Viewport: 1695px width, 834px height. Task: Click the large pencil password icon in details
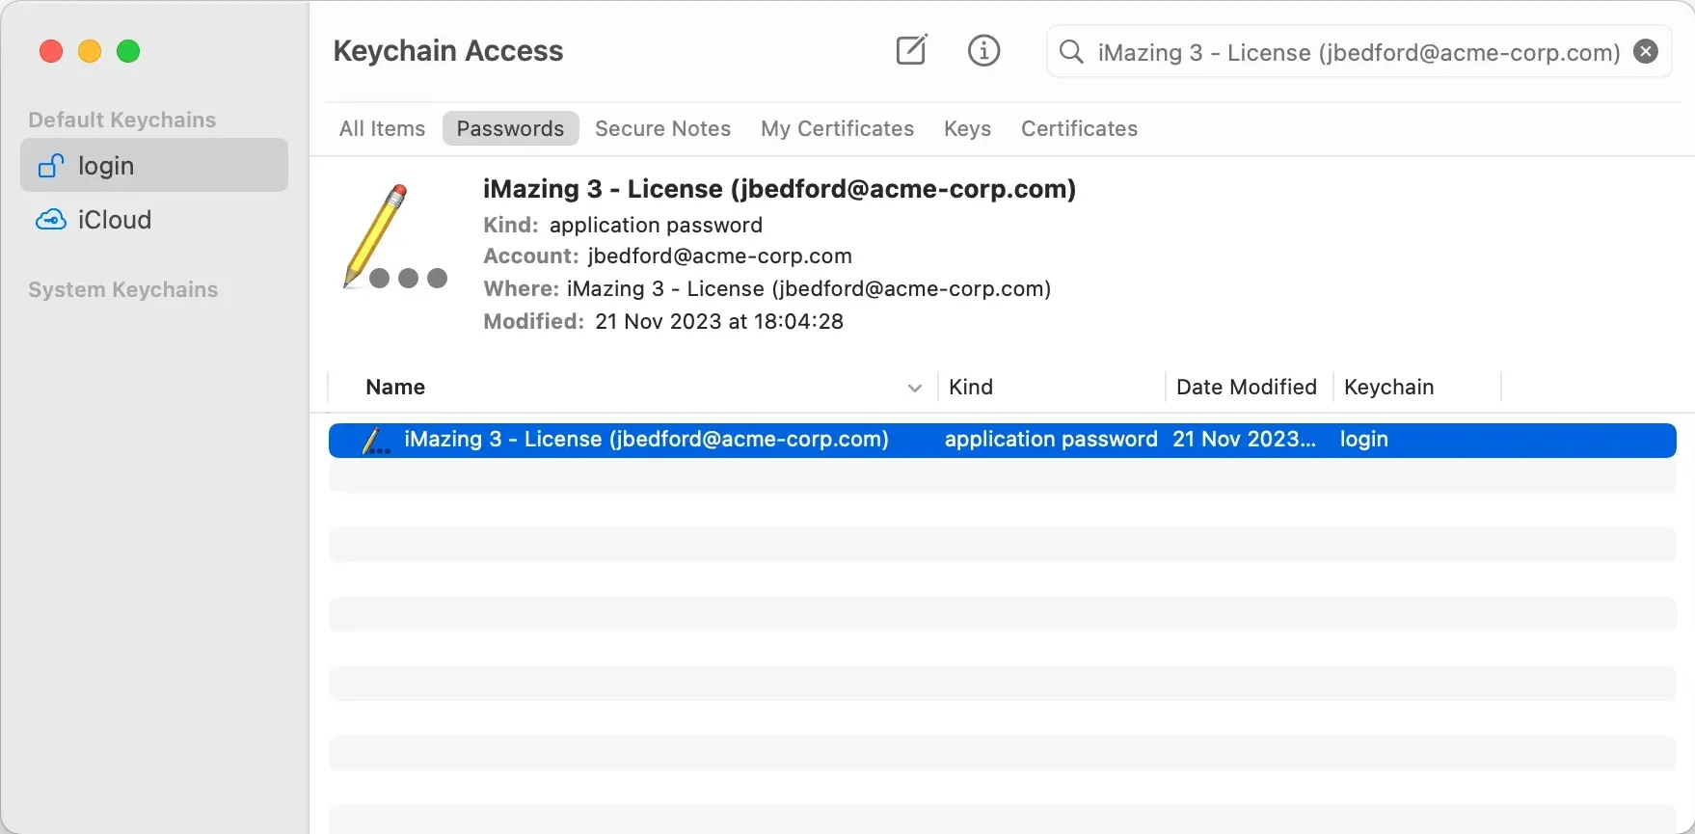(x=394, y=237)
